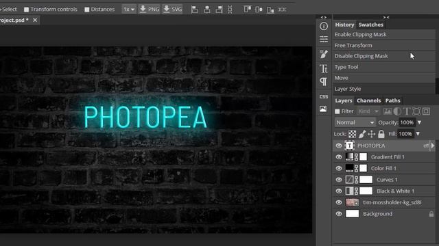Viewport: 439px width, 246px height.
Task: Select Free Transform history state
Action: 384,45
